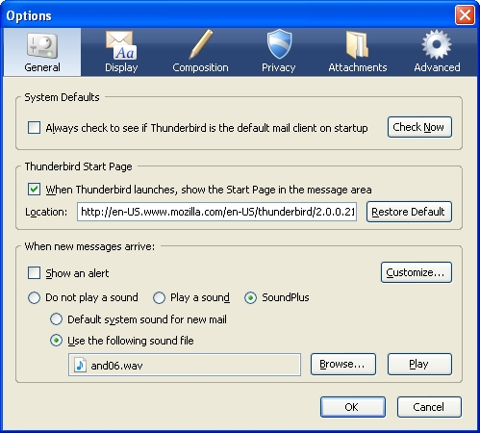Click the Location: label
The width and height of the screenshot is (480, 433).
(x=46, y=212)
